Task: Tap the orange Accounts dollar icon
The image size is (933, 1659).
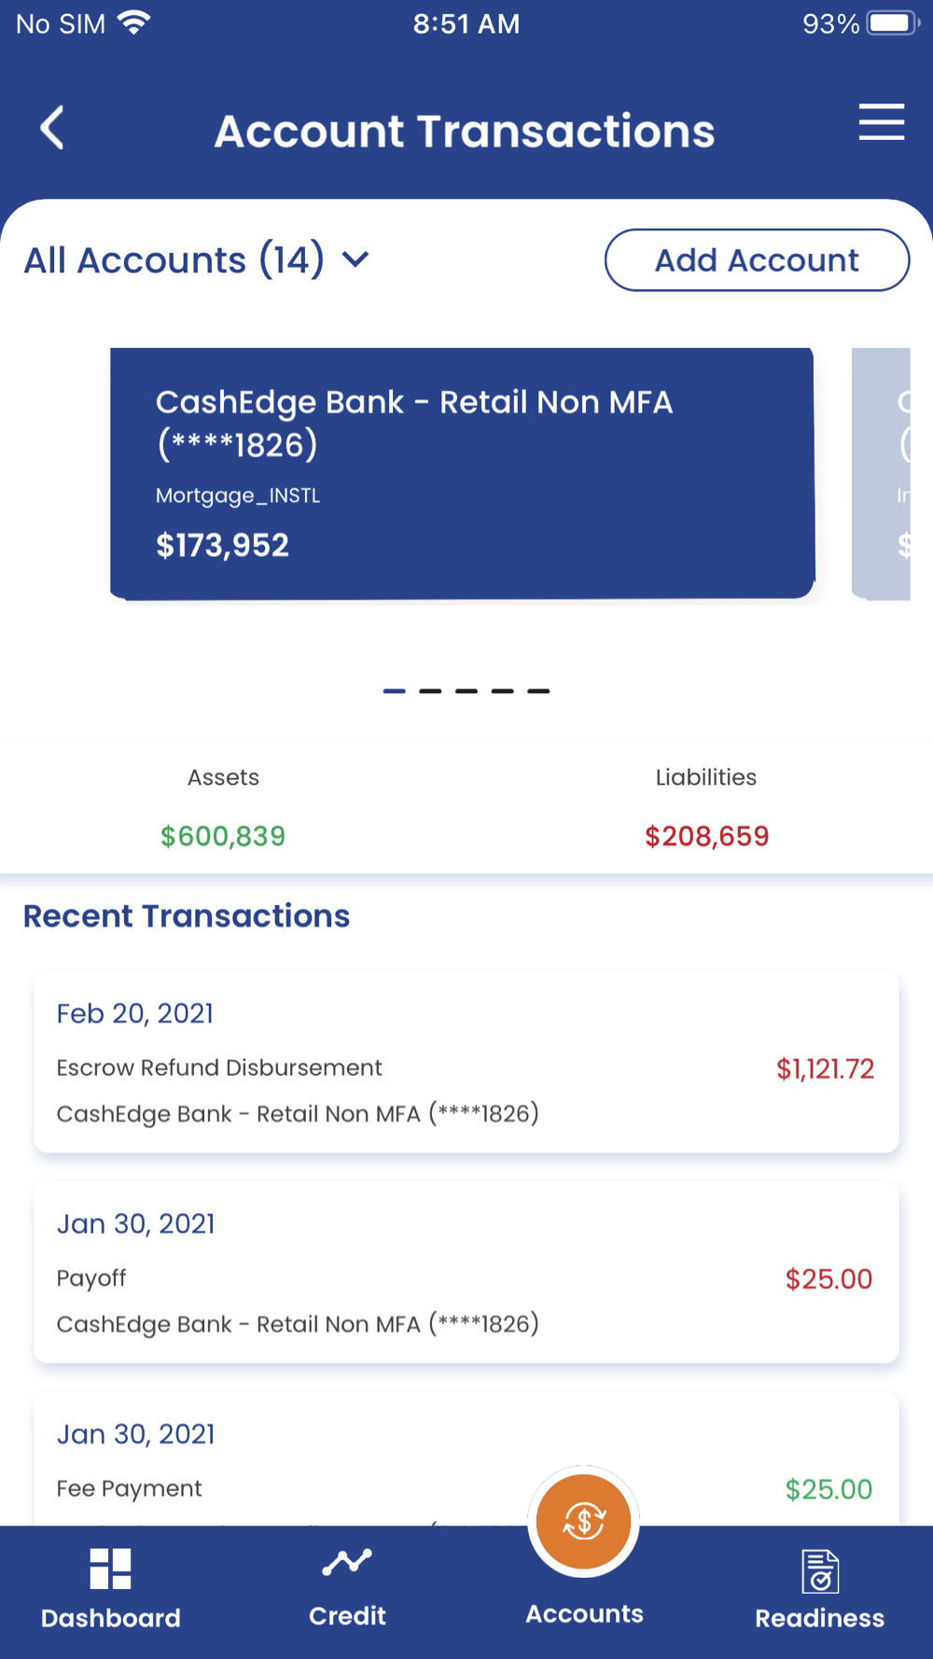Action: pyautogui.click(x=584, y=1522)
